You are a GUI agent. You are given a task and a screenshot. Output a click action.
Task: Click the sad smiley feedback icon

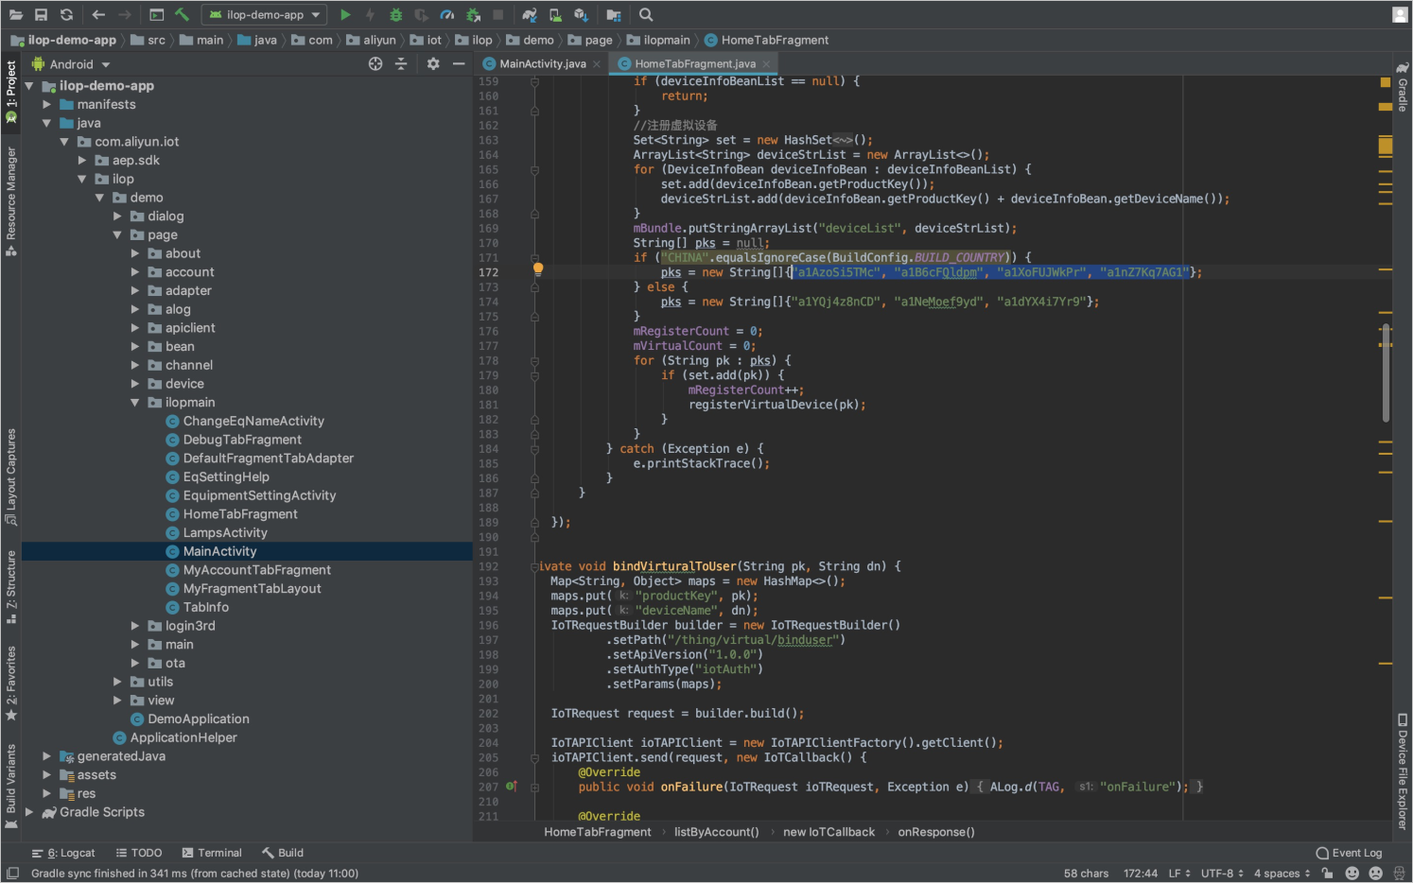click(1375, 874)
